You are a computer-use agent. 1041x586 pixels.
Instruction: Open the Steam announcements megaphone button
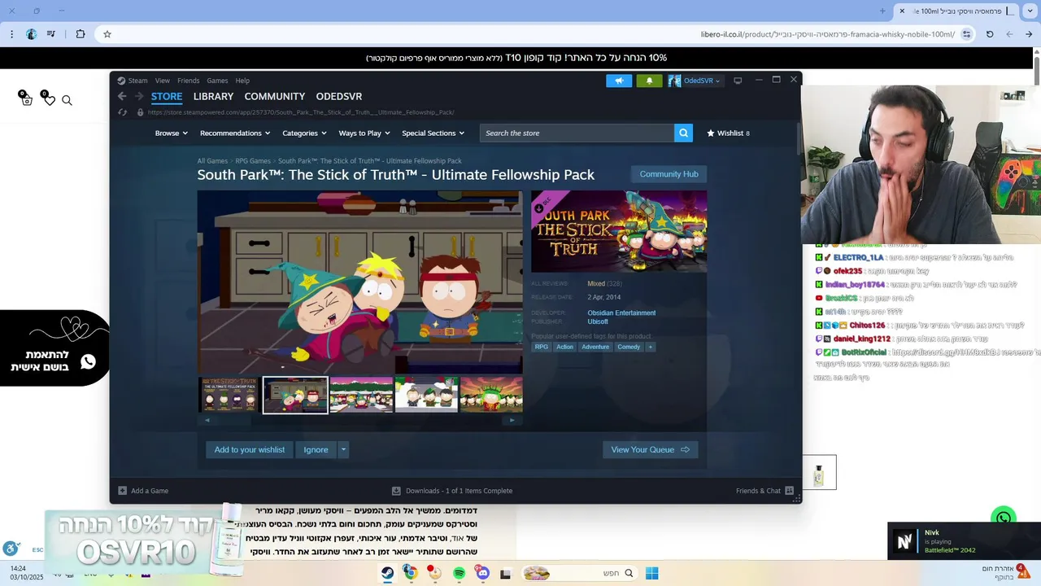[x=619, y=81]
